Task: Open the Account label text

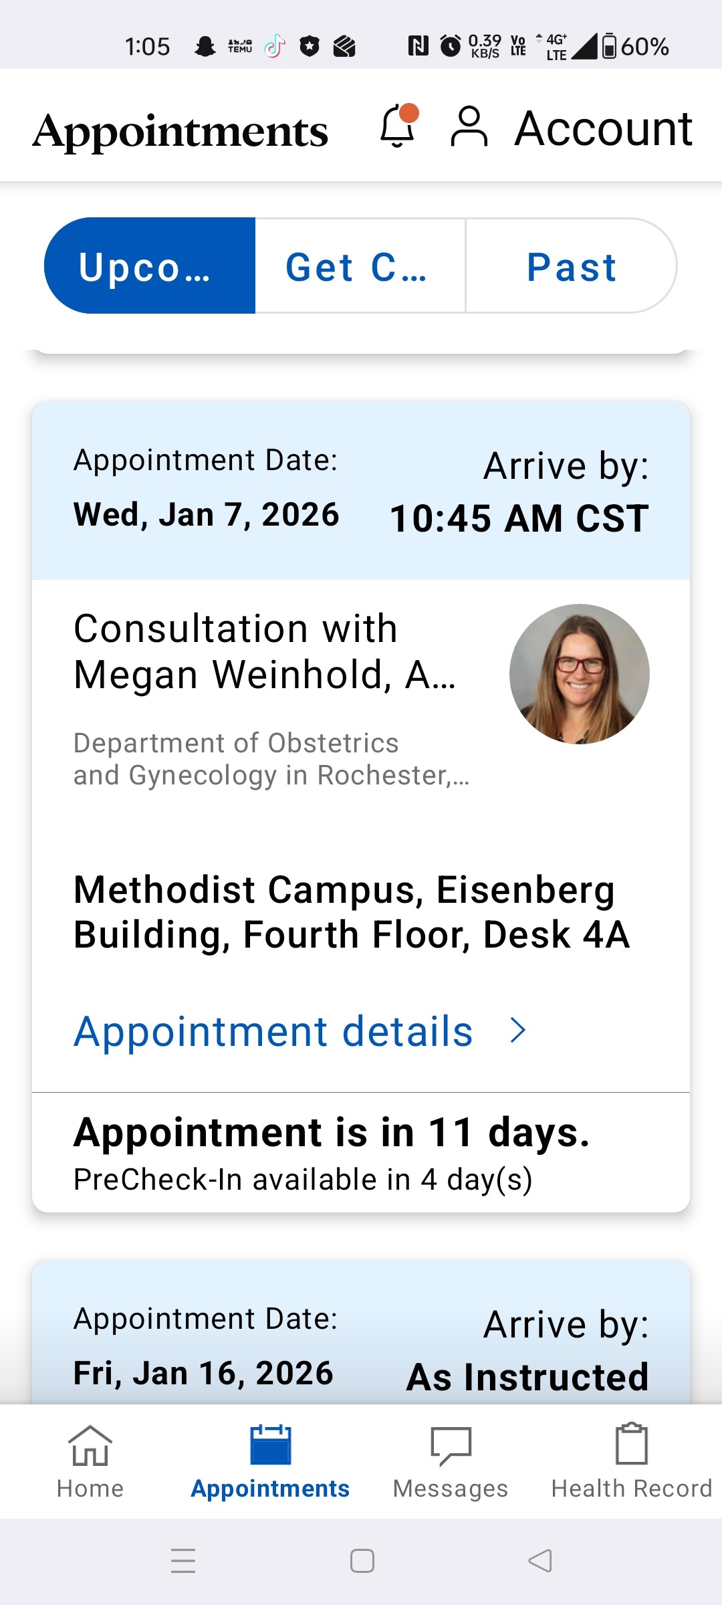Action: [x=603, y=128]
